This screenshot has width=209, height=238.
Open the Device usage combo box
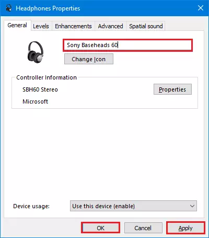click(133, 206)
